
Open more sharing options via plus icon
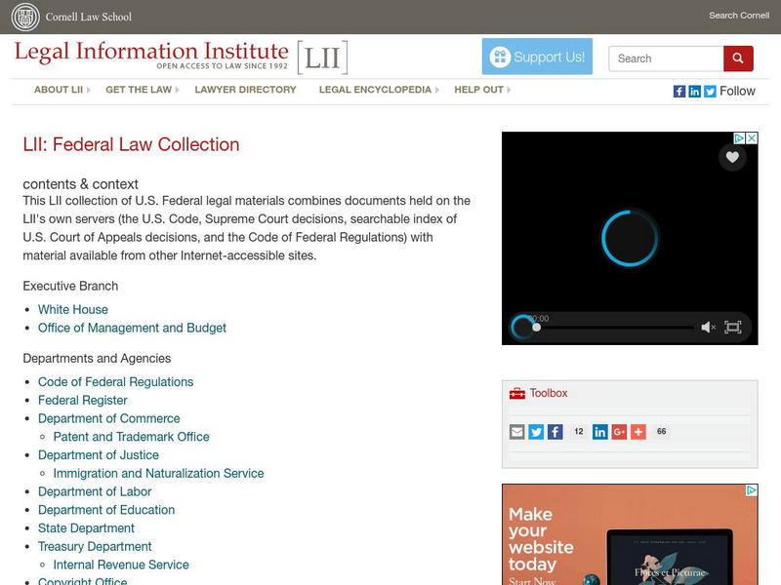(637, 431)
